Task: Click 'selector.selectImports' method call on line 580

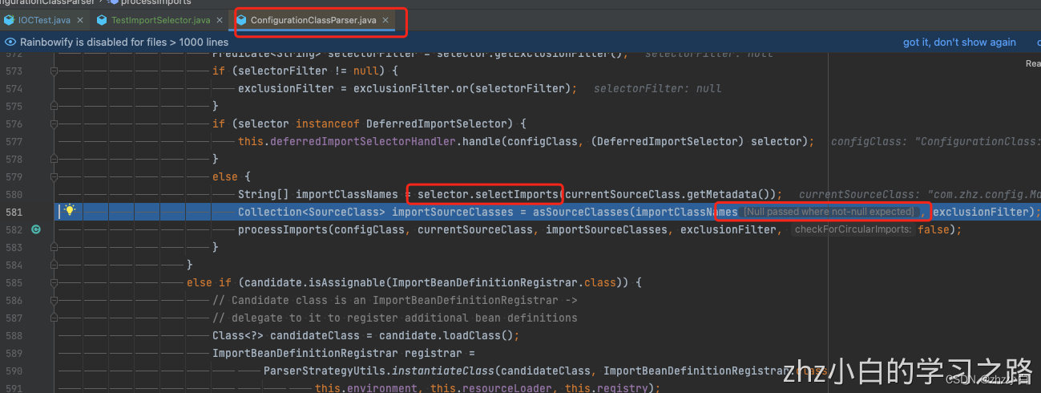Action: pyautogui.click(x=488, y=194)
